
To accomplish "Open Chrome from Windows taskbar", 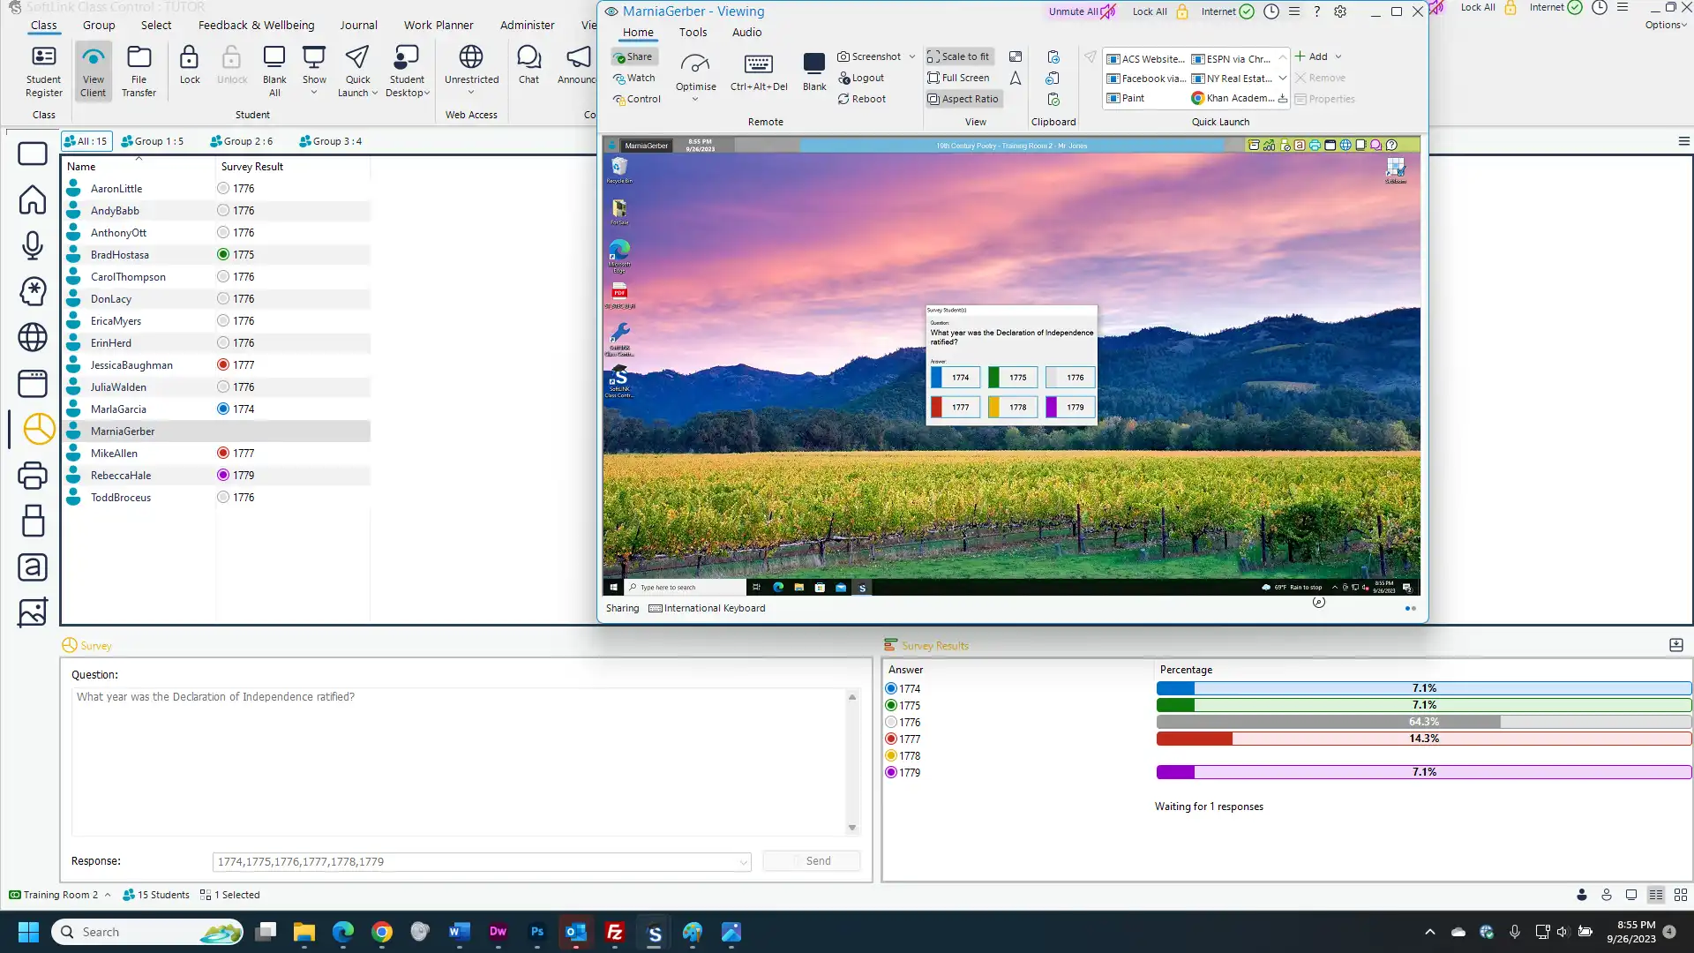I will click(x=382, y=932).
